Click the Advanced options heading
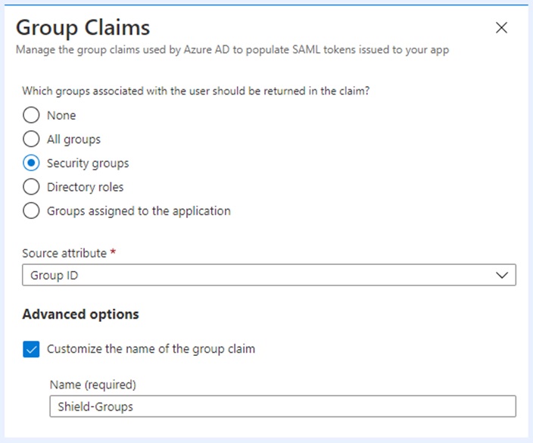 (80, 314)
